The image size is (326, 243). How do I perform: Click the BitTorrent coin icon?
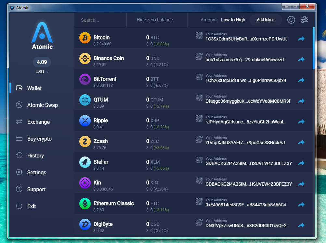pos(85,79)
